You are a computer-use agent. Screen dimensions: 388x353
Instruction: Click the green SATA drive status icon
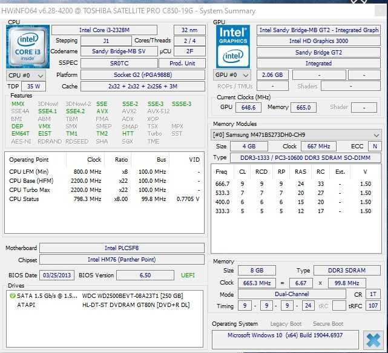12,296
